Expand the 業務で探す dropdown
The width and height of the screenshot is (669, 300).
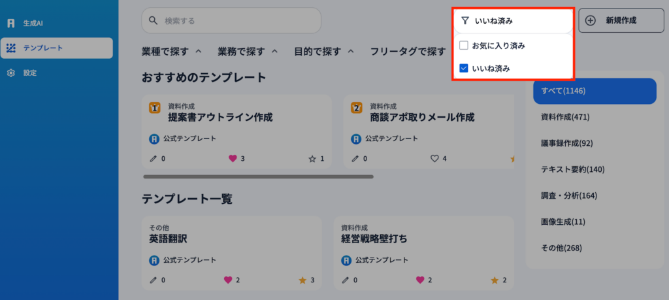point(248,51)
